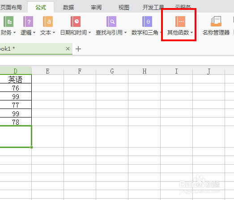Select column F header
Viewport: 234px width, 200px height.
tap(80, 70)
